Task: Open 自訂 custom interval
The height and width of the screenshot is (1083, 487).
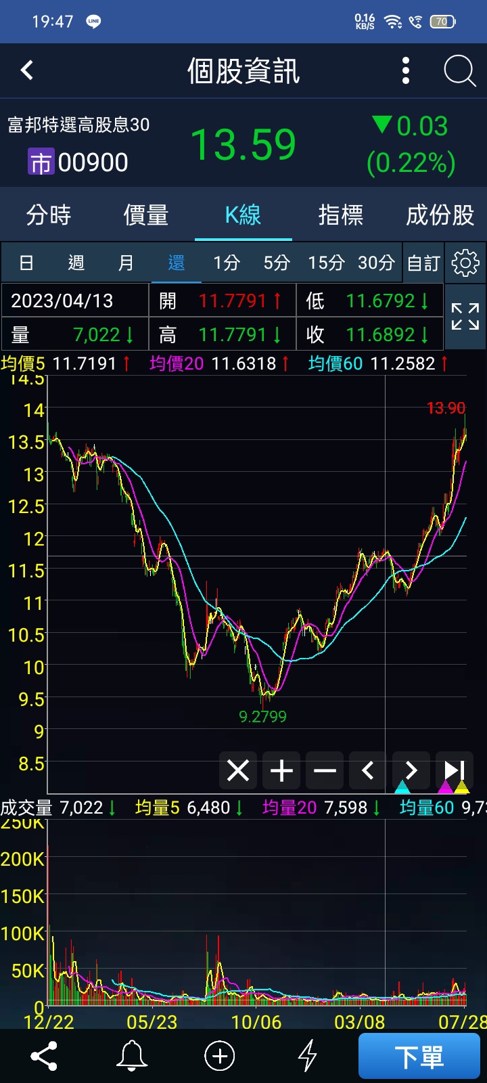Action: 423,263
